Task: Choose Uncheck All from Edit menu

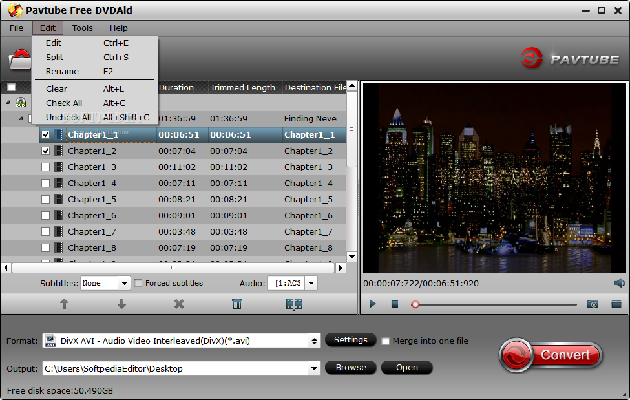Action: click(x=95, y=118)
